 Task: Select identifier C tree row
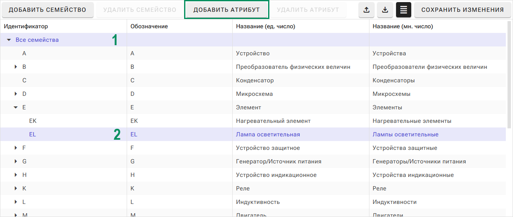coord(24,80)
